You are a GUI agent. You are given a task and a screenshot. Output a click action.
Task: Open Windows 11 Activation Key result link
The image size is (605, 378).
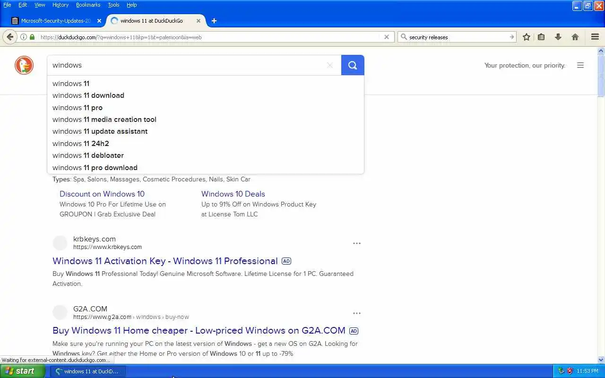coord(165,261)
